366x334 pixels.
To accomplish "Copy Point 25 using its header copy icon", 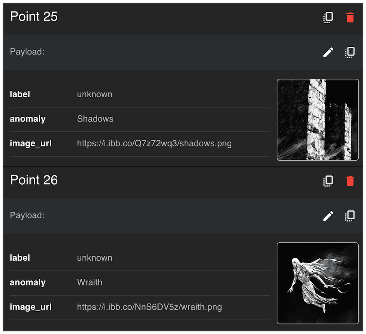I will coord(328,17).
